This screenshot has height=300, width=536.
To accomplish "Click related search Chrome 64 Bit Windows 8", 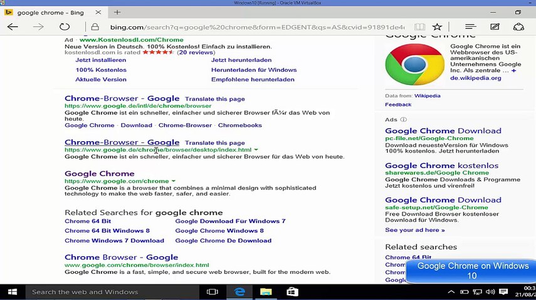I will [x=107, y=231].
